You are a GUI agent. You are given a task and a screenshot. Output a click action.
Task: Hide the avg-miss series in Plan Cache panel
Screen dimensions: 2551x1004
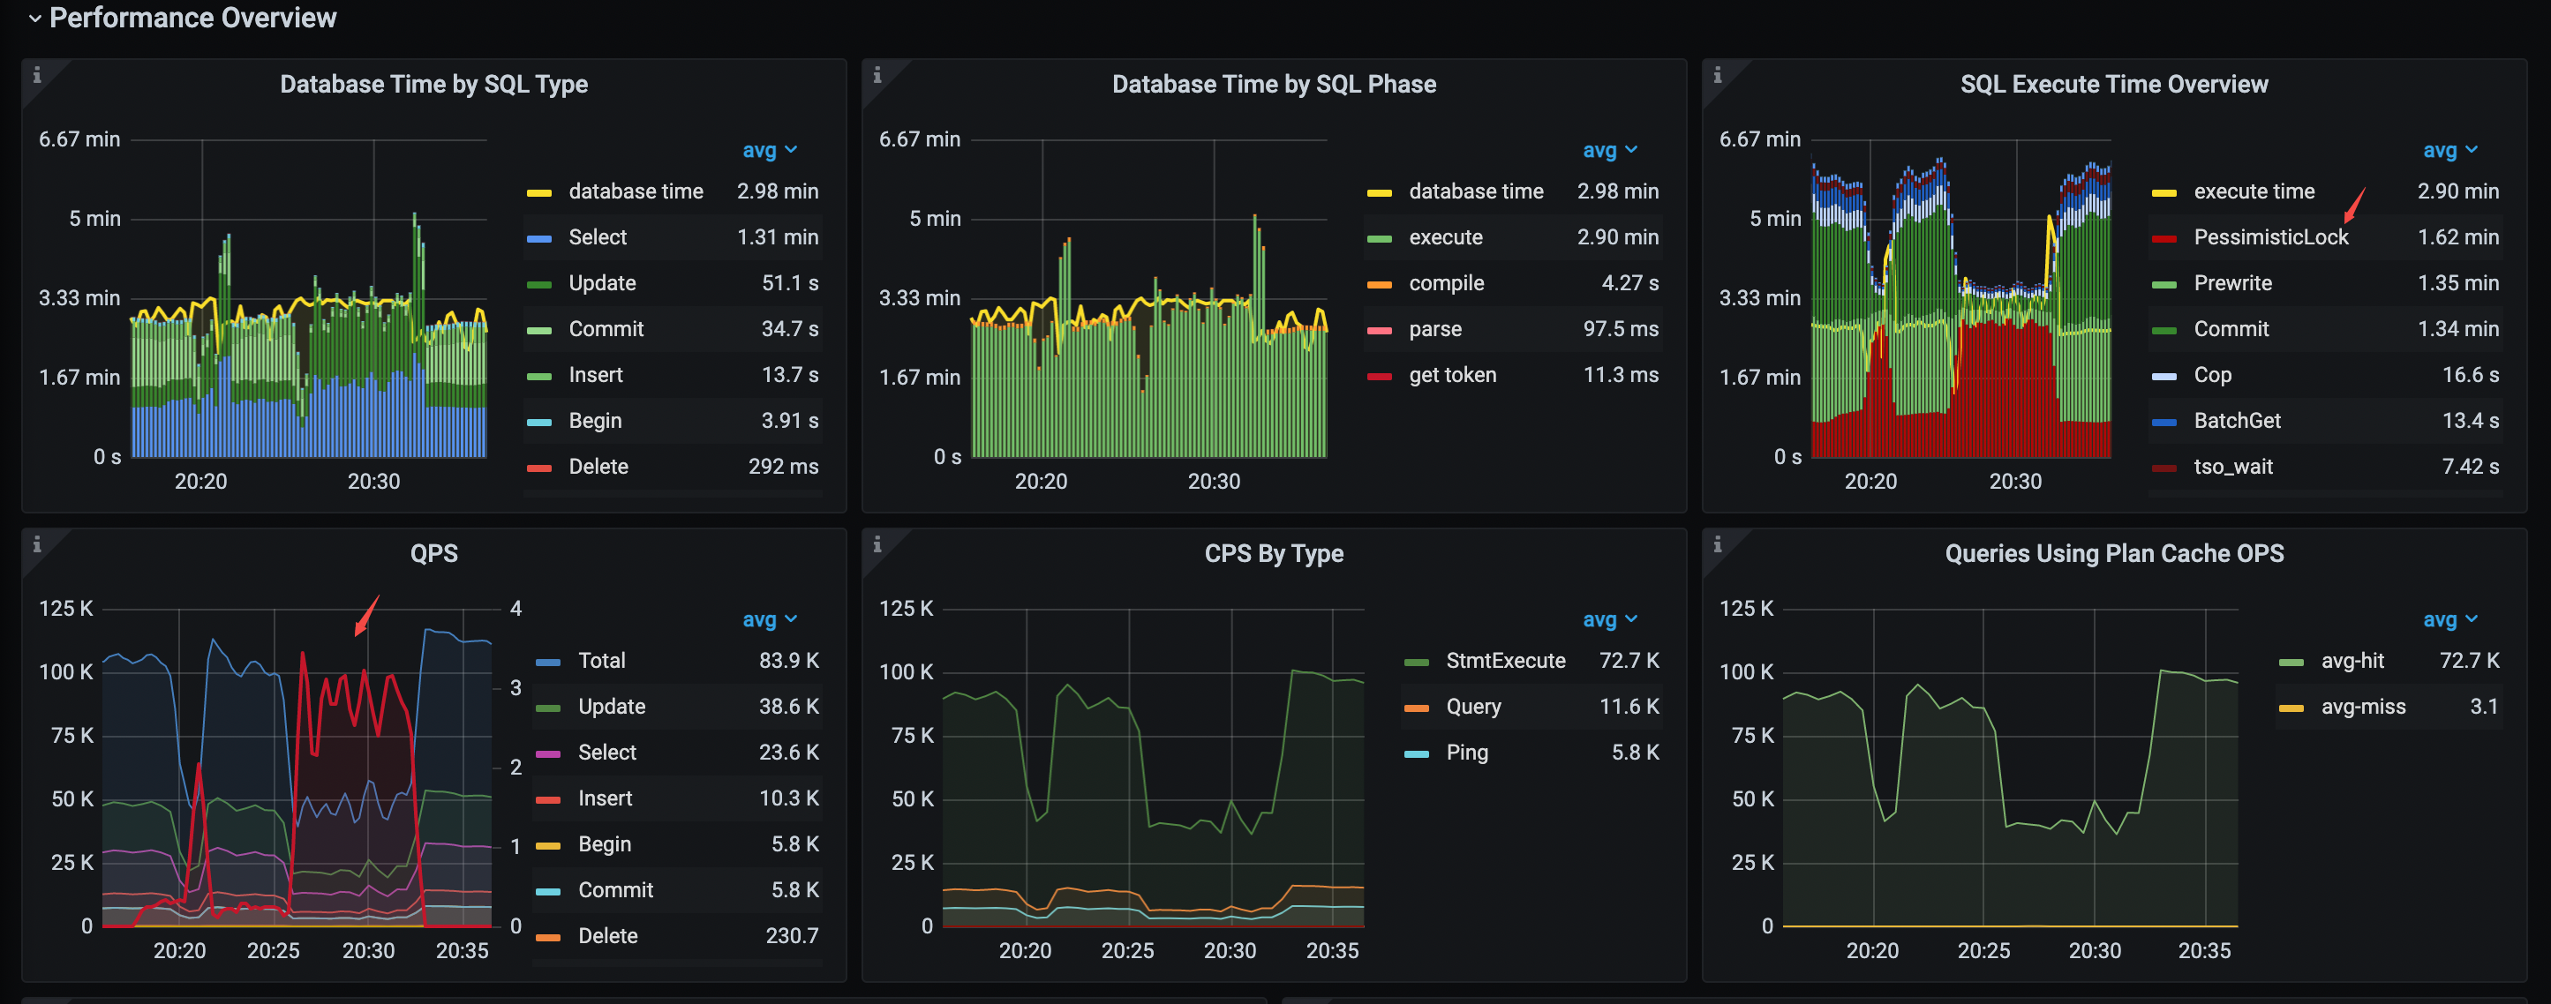tap(2365, 706)
